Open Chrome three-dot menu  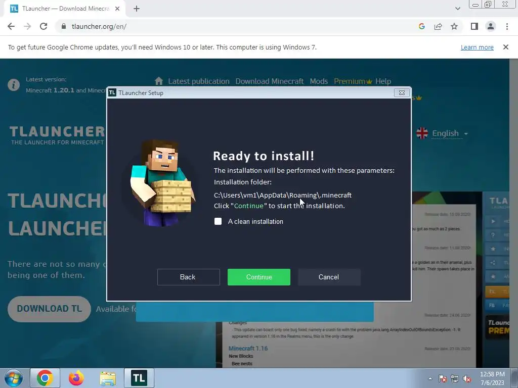click(507, 26)
